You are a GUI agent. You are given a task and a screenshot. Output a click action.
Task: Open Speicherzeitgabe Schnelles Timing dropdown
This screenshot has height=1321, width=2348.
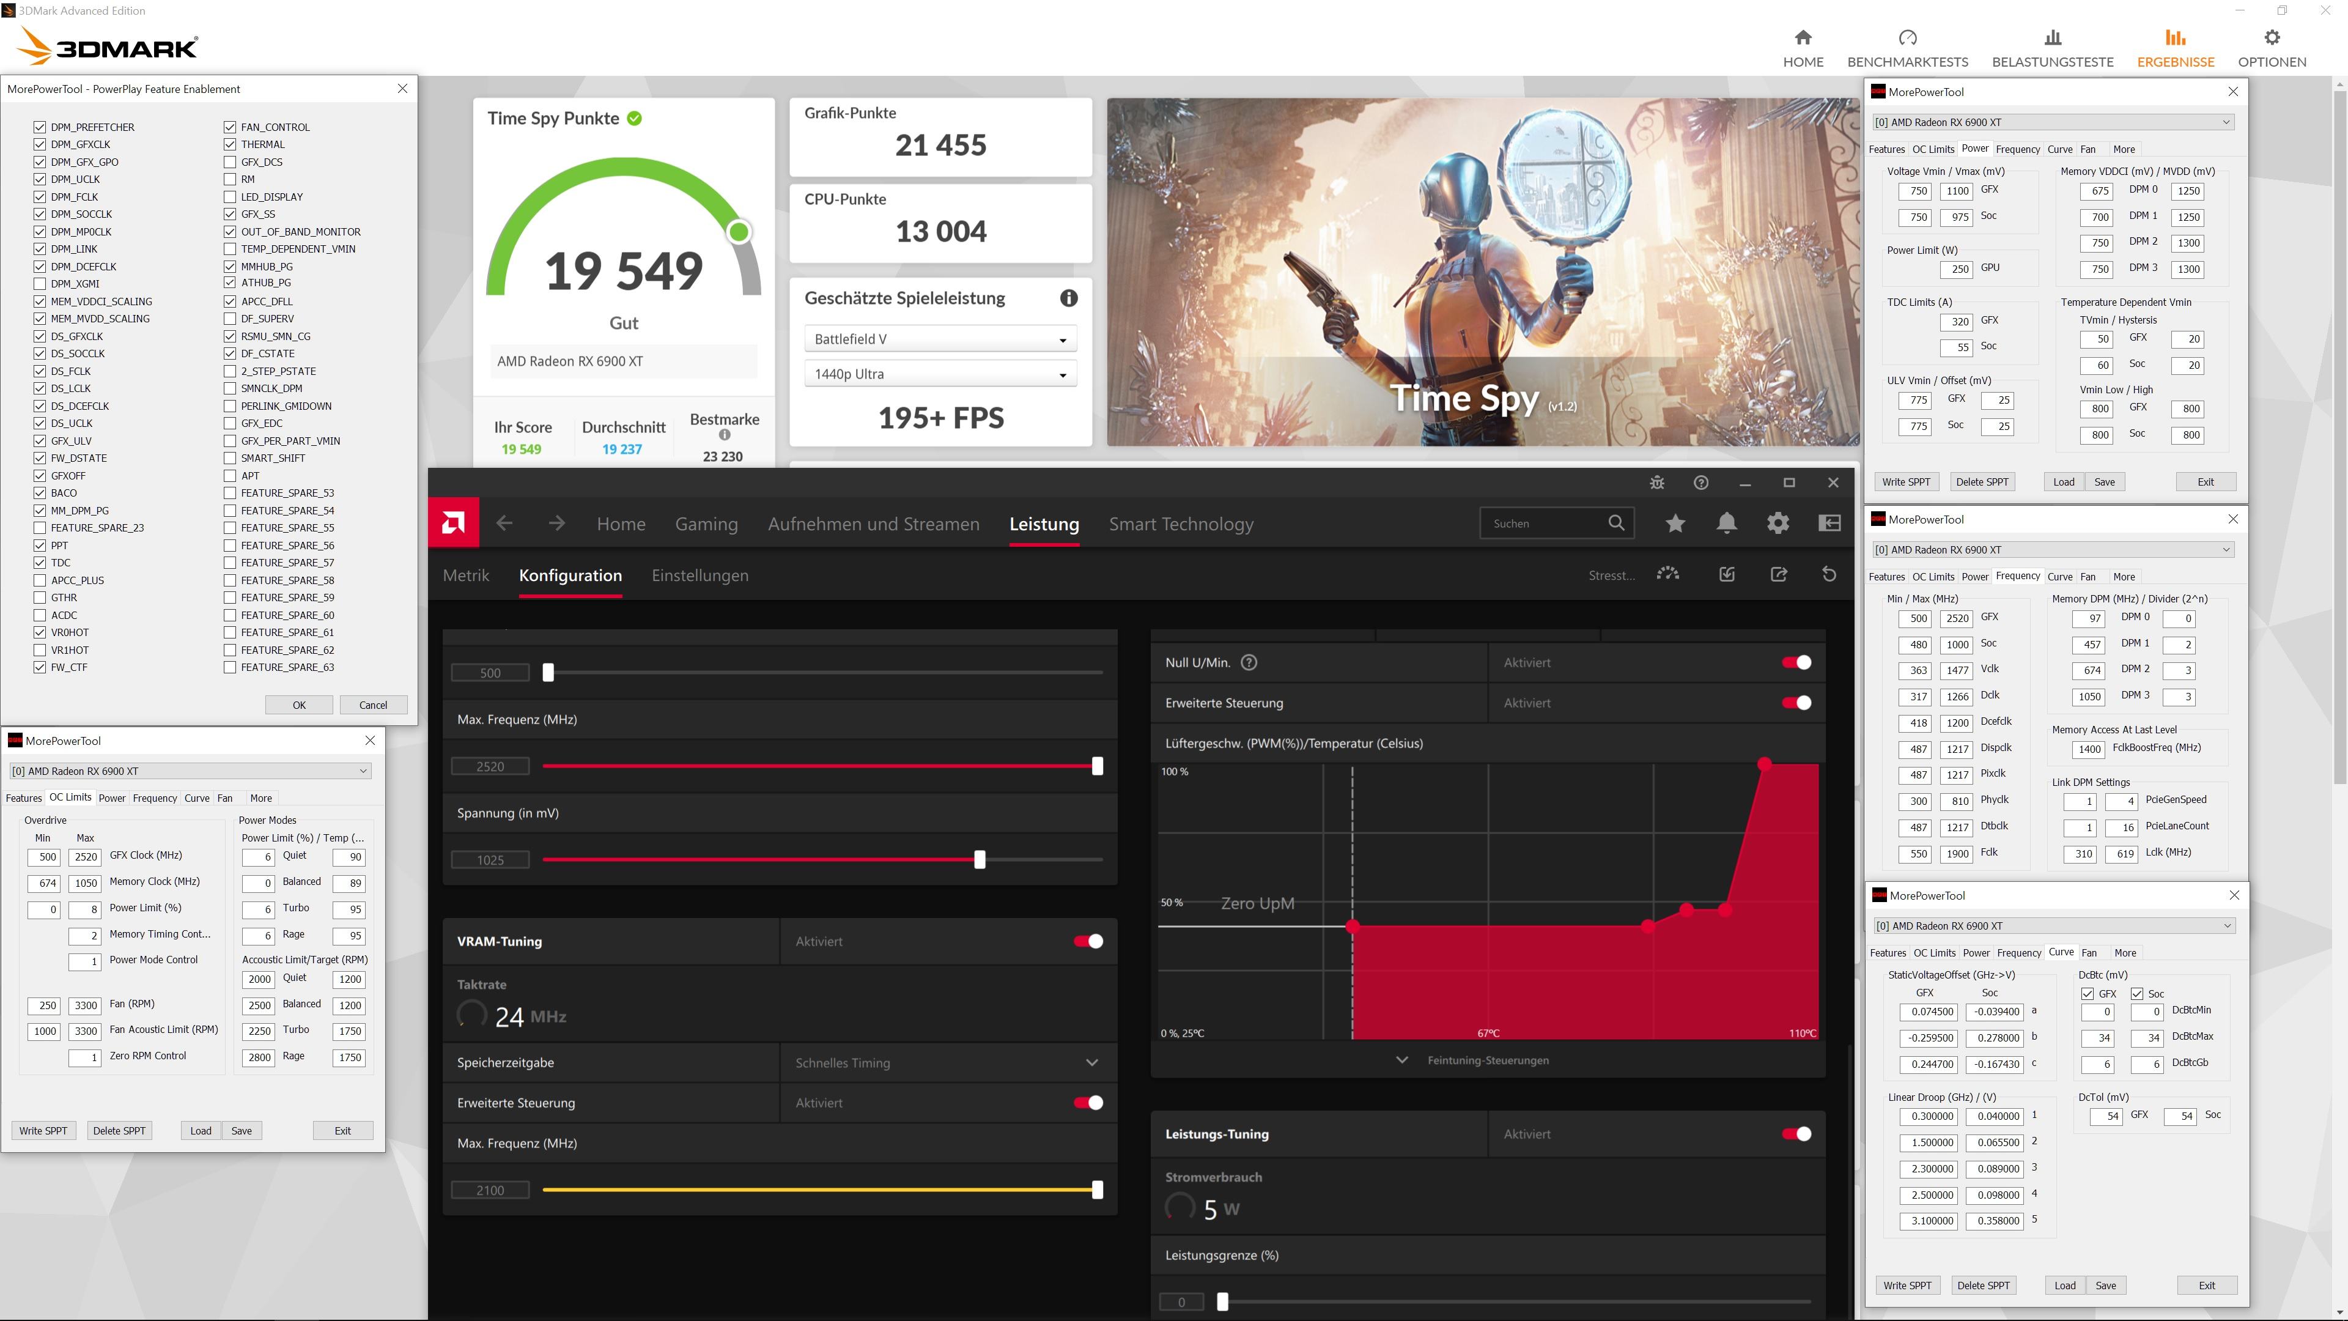point(949,1063)
